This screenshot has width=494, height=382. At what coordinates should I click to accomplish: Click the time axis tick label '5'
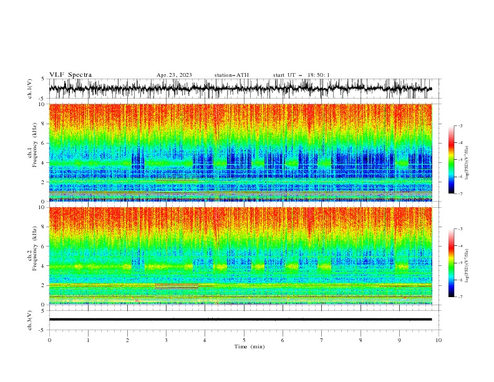coord(244,340)
